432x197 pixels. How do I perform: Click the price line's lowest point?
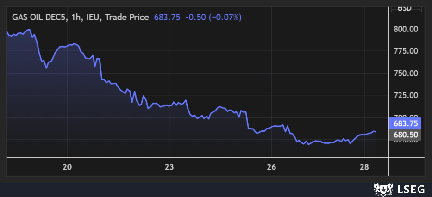pos(307,144)
